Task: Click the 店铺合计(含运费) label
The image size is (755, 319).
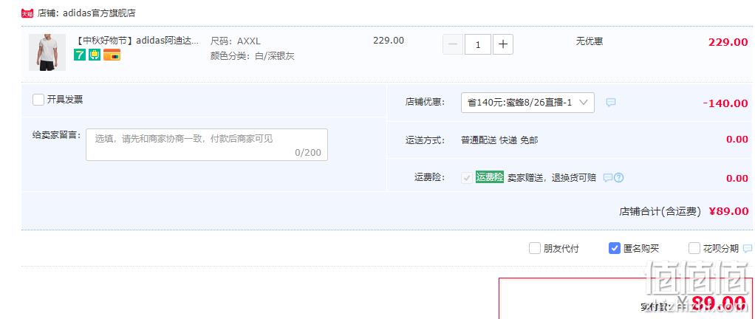Action: (660, 211)
